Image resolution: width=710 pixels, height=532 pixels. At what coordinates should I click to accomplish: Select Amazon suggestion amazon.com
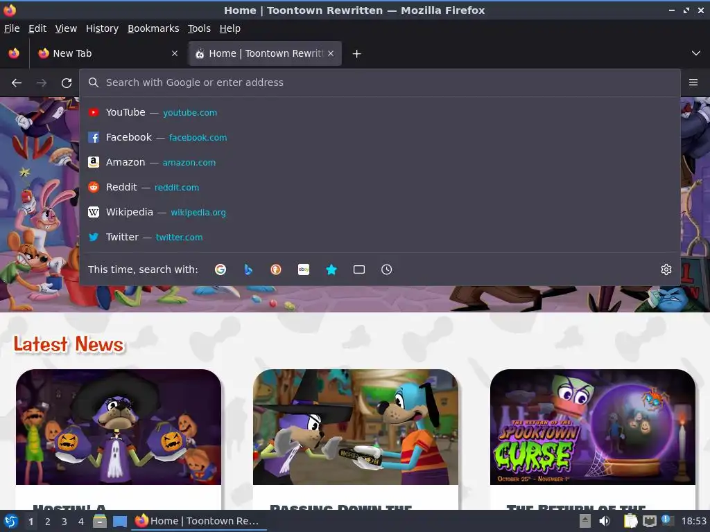tap(379, 162)
